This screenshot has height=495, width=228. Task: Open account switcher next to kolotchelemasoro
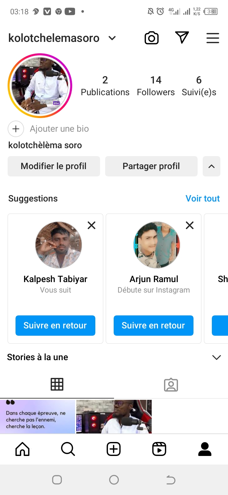tap(112, 38)
